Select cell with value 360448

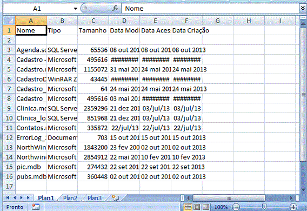click(x=93, y=177)
